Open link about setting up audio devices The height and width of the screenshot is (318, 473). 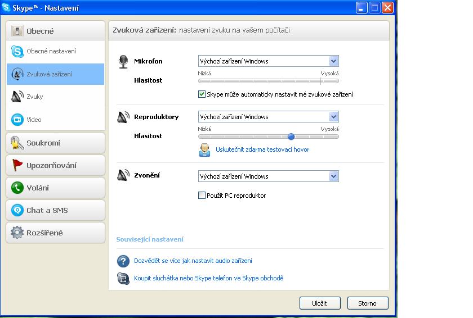point(193,261)
